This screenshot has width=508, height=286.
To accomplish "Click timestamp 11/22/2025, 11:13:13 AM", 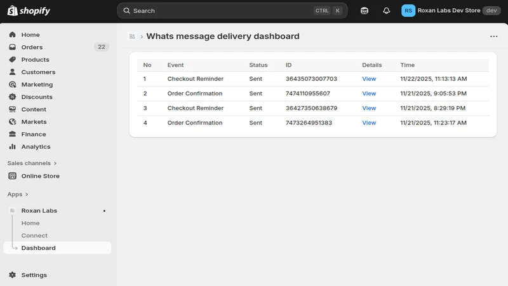I will [x=434, y=79].
